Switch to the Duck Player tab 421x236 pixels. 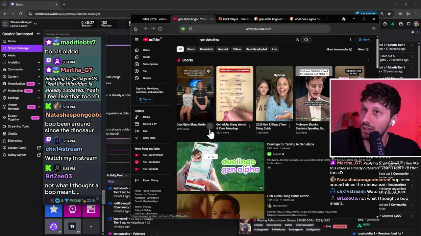234,19
